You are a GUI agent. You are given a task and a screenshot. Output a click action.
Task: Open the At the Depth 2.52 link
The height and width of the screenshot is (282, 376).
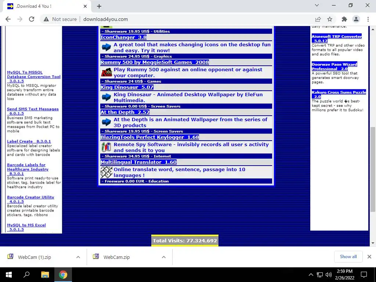[125, 112]
